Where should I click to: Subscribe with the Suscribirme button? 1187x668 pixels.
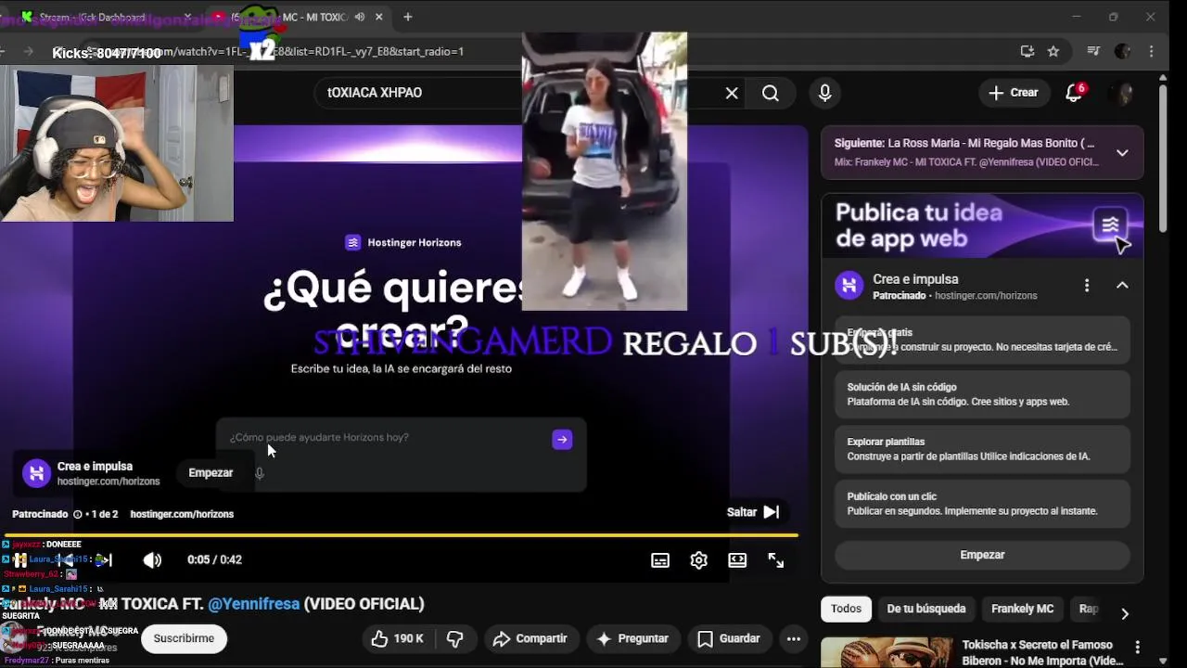pos(184,638)
